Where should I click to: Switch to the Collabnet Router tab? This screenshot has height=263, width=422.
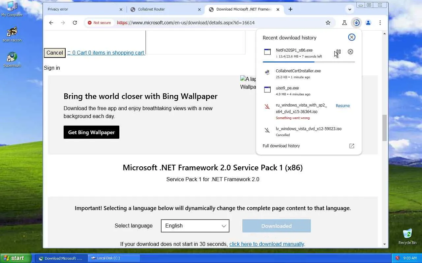click(x=166, y=9)
